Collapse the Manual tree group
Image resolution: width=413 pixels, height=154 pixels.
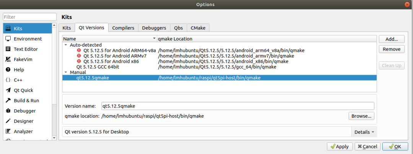[x=66, y=72]
